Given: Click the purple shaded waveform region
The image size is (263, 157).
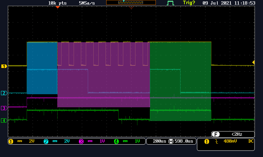Looking at the screenshot, I should pyautogui.click(x=104, y=75).
